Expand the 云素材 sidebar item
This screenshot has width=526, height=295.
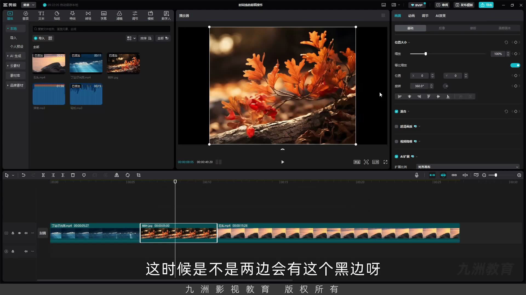(x=15, y=66)
